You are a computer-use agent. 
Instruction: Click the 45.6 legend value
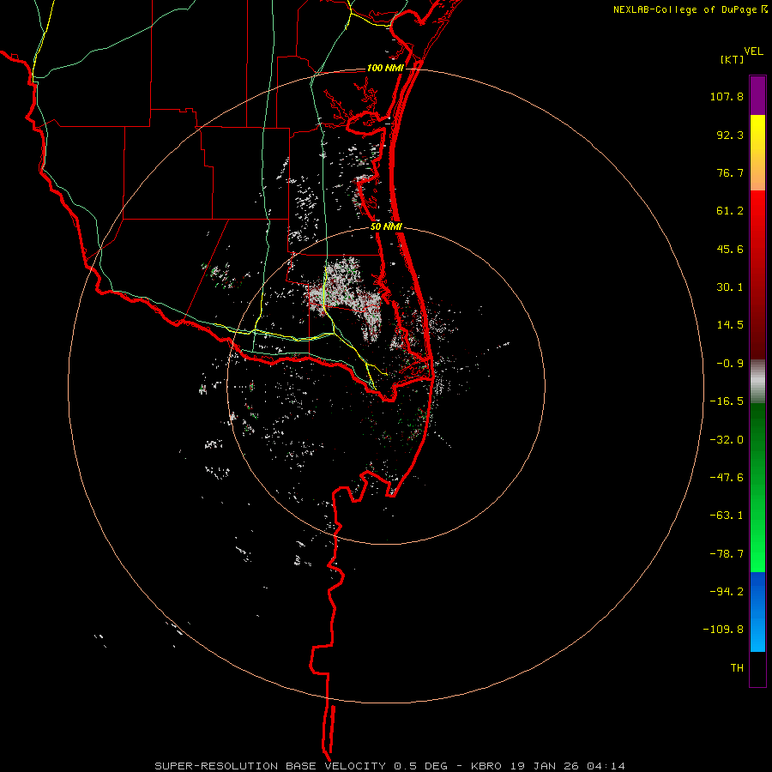pos(730,249)
